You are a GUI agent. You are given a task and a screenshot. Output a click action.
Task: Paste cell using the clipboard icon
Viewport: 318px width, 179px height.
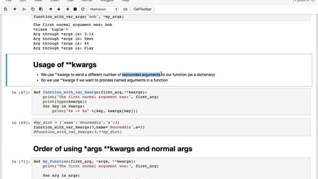(41, 9)
